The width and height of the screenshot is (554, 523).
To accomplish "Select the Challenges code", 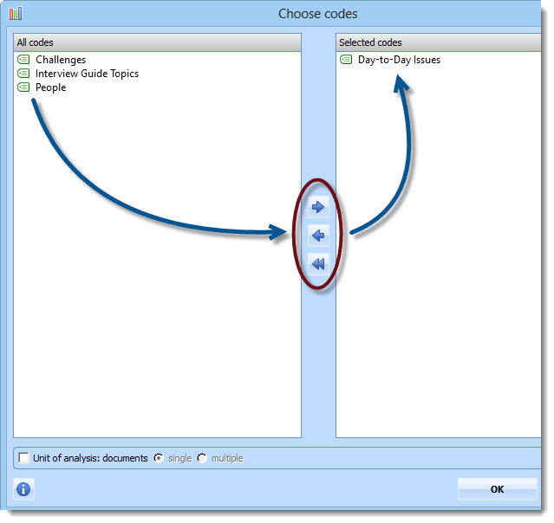I will 62,60.
